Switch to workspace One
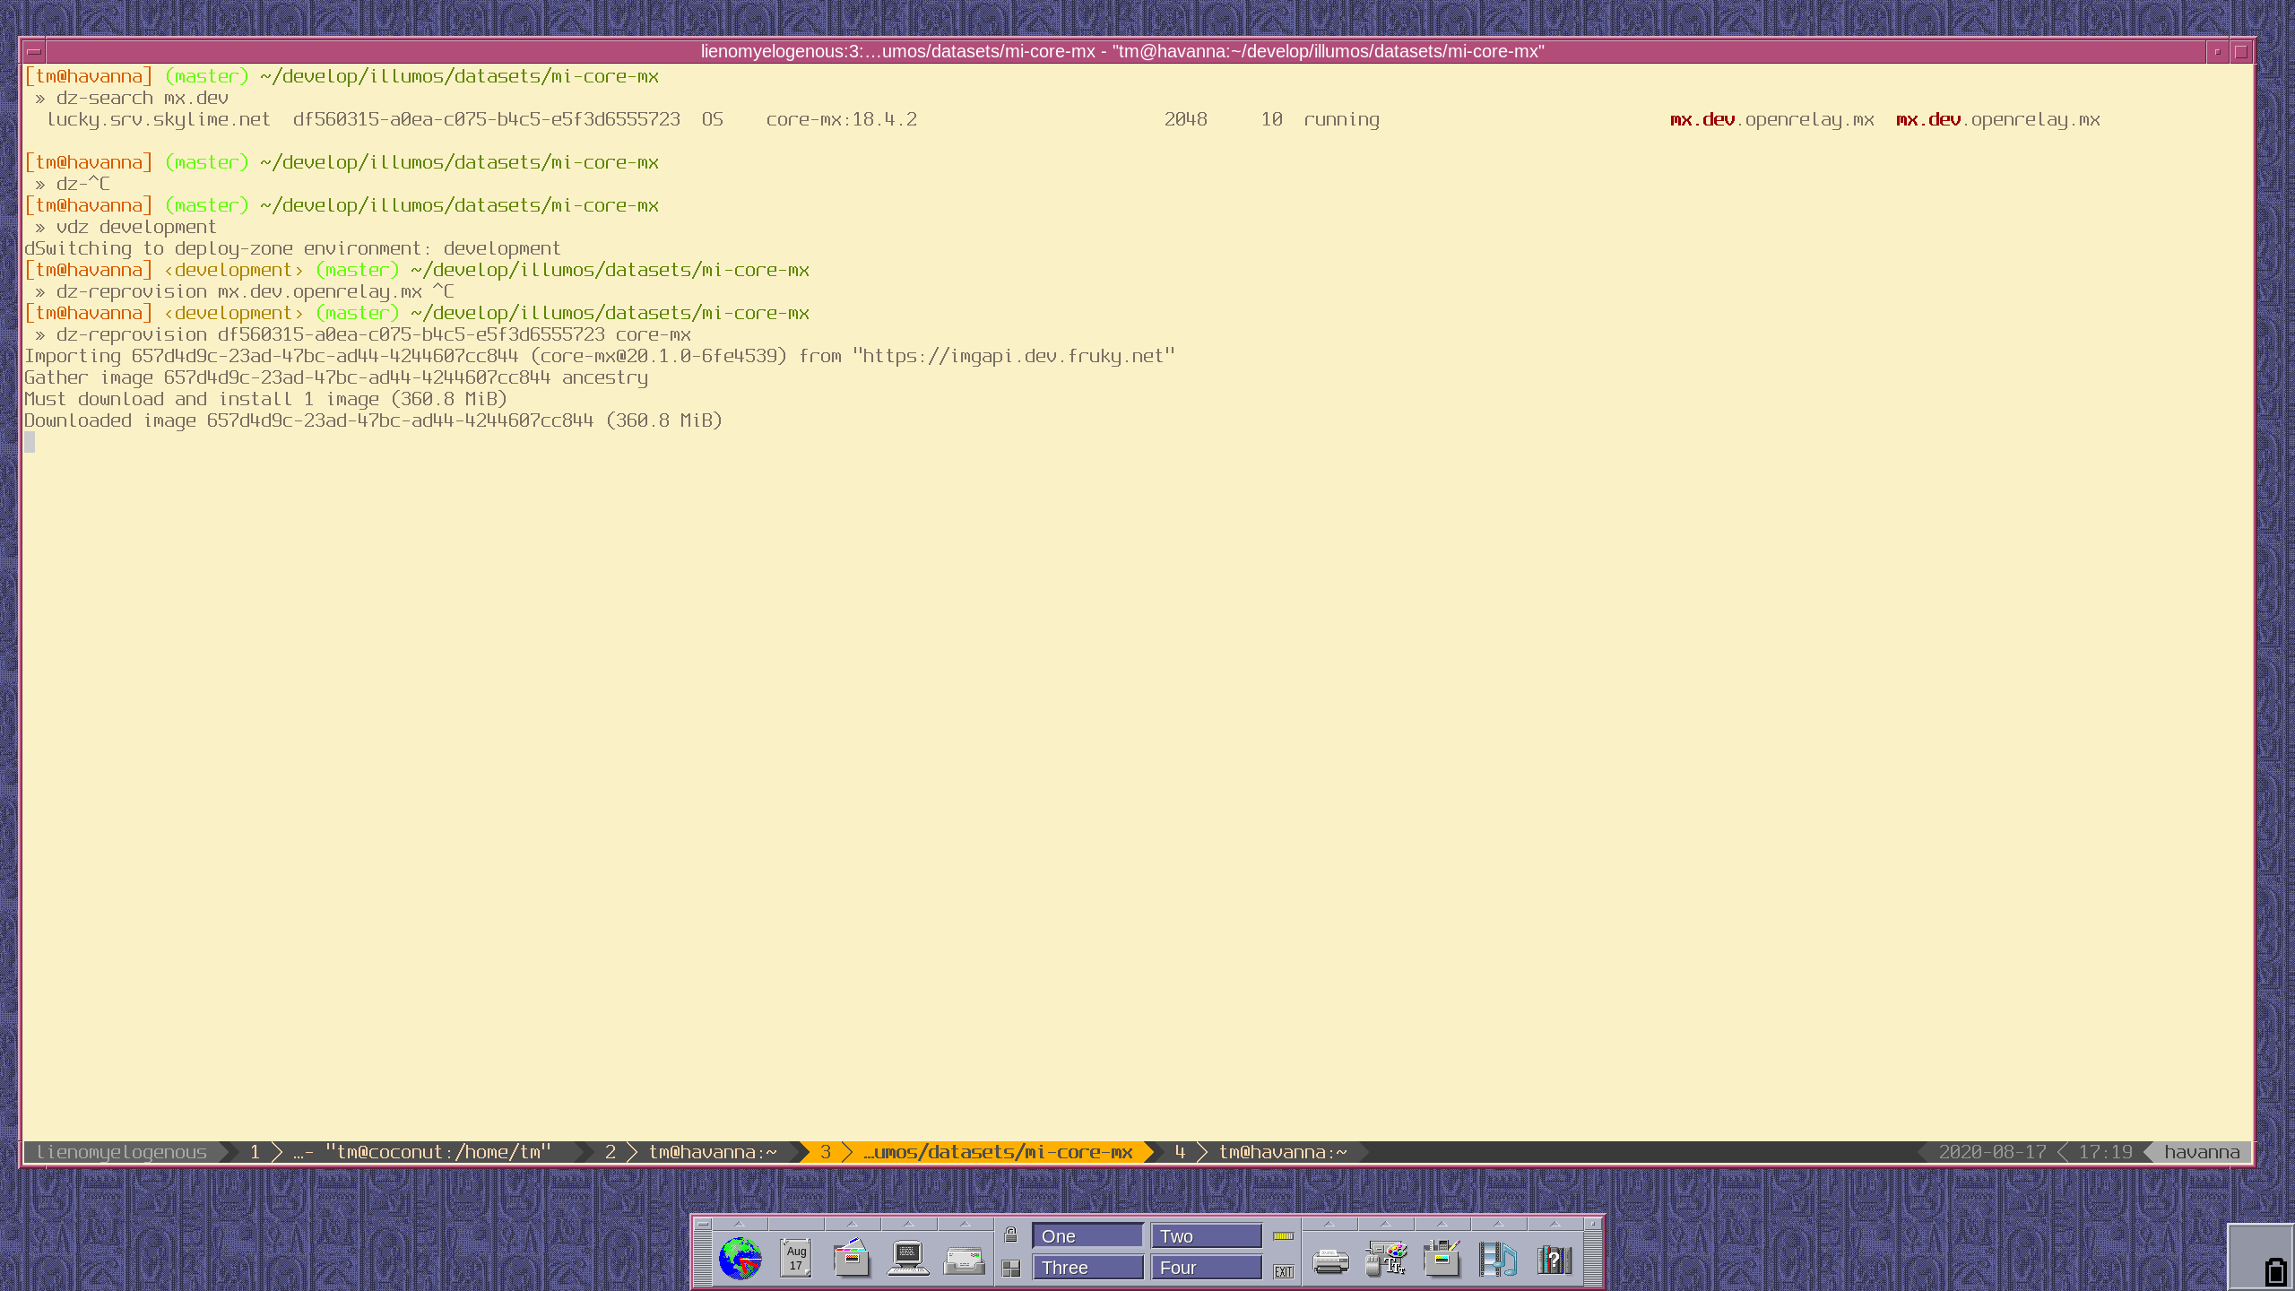This screenshot has width=2295, height=1291. click(x=1087, y=1236)
